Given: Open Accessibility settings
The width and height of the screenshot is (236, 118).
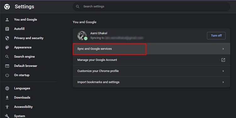Looking at the screenshot, I should click(x=23, y=107).
